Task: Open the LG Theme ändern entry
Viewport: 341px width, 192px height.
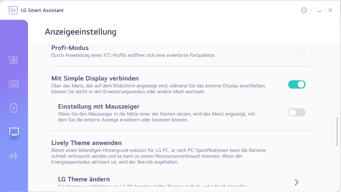Action: tap(84, 179)
